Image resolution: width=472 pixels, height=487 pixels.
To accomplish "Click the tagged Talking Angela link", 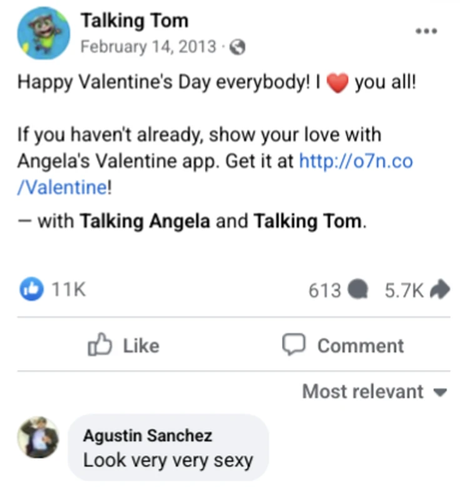I will click(144, 221).
